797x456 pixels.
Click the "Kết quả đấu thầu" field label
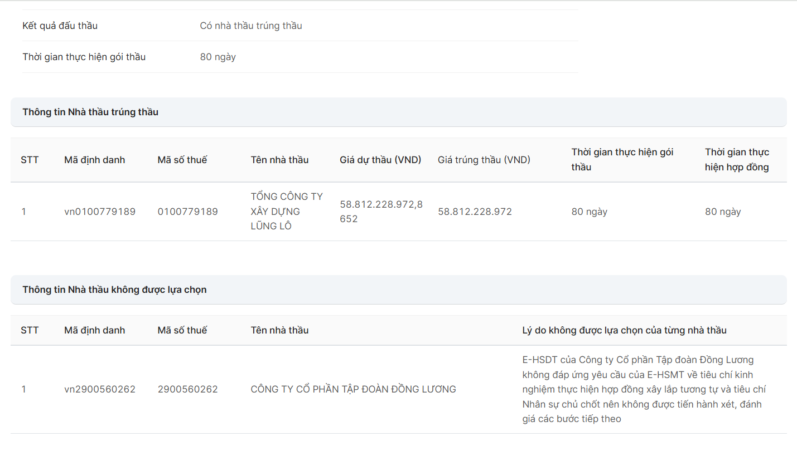pos(60,26)
